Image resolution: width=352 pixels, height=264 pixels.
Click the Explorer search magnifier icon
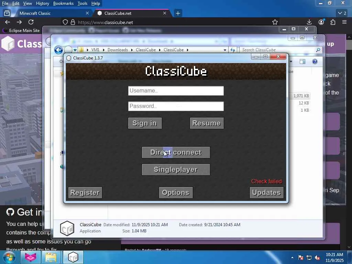coord(318,50)
